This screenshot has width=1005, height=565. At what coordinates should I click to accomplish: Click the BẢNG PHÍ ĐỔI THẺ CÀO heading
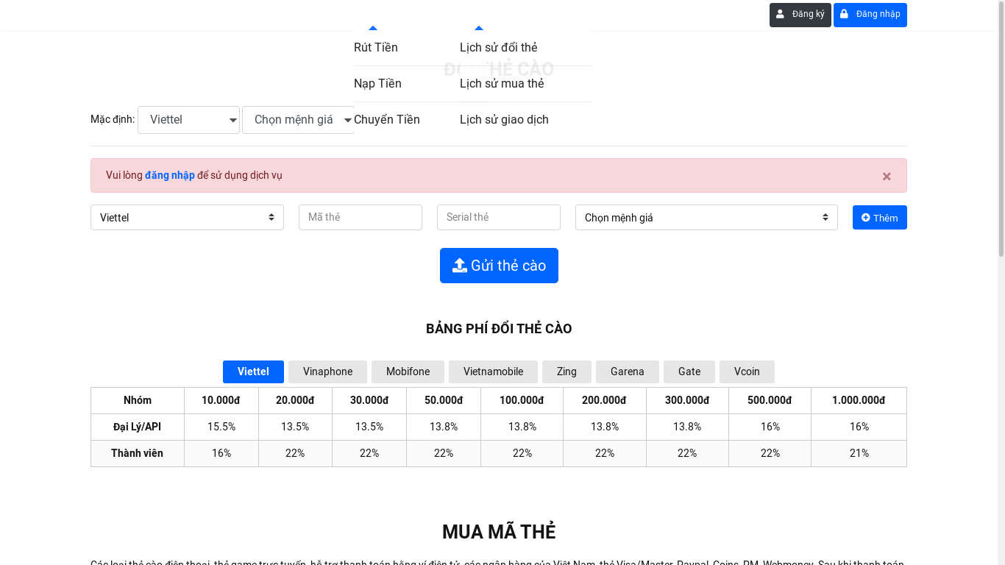point(499,329)
